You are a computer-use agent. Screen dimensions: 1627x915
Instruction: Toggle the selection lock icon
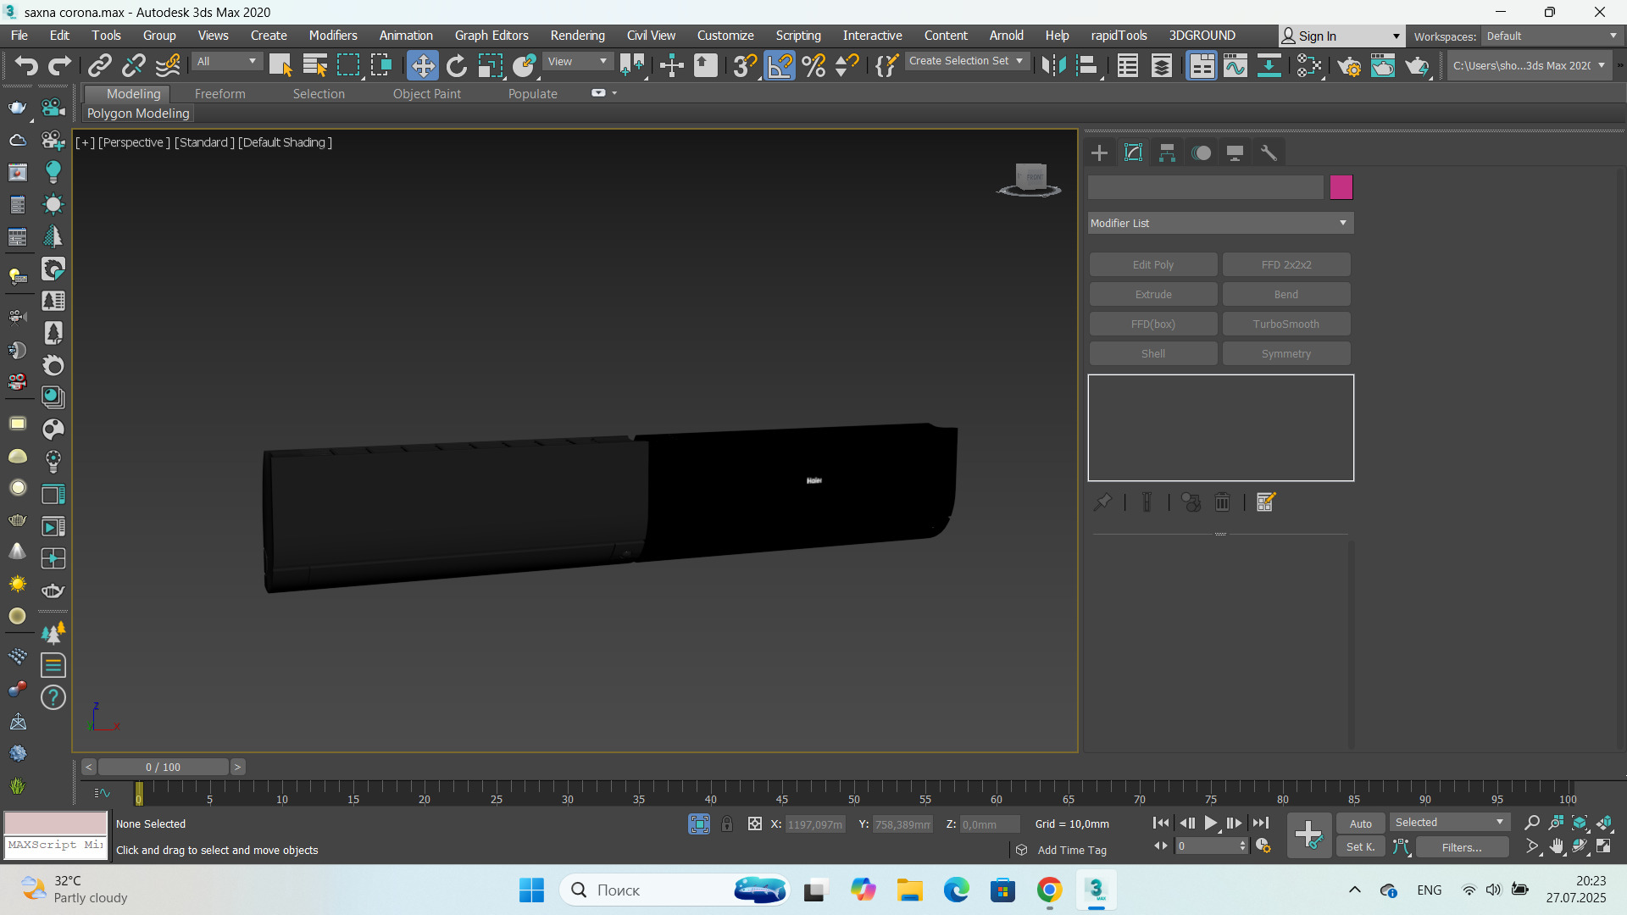[727, 823]
